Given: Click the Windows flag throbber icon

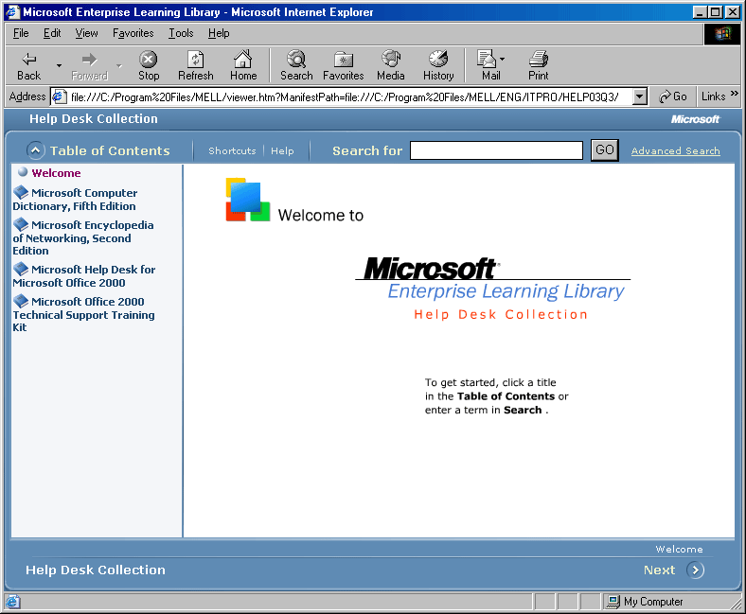Looking at the screenshot, I should (x=722, y=33).
